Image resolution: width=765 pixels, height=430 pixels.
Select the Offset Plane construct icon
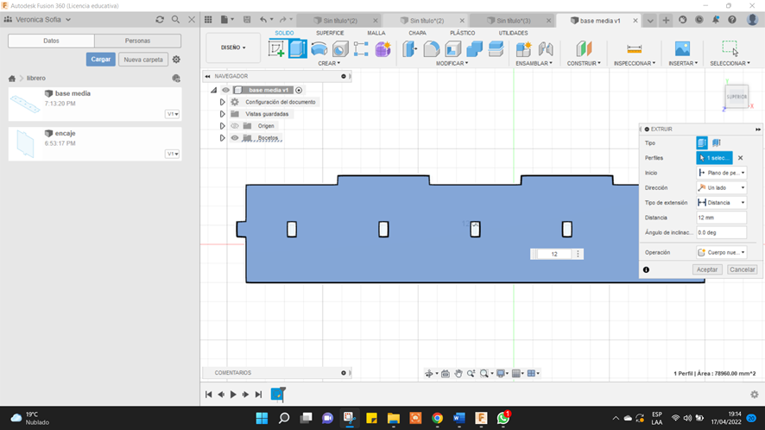click(584, 49)
